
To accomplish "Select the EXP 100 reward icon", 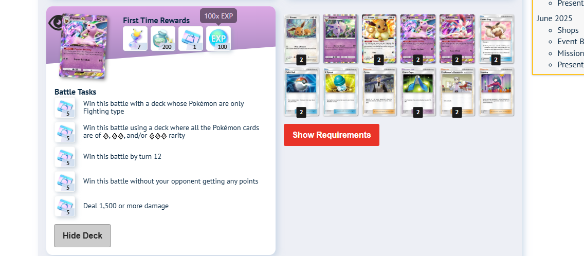I will pyautogui.click(x=218, y=39).
